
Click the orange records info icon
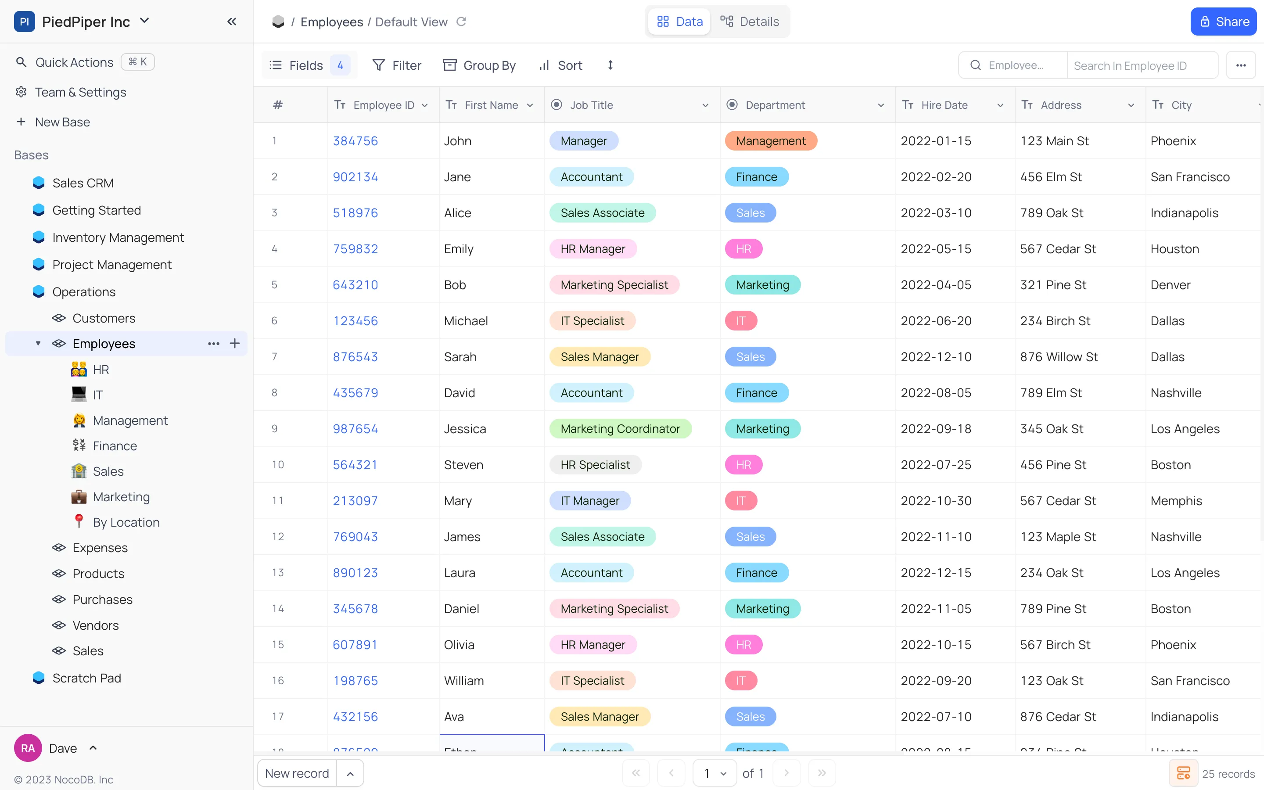(1183, 773)
